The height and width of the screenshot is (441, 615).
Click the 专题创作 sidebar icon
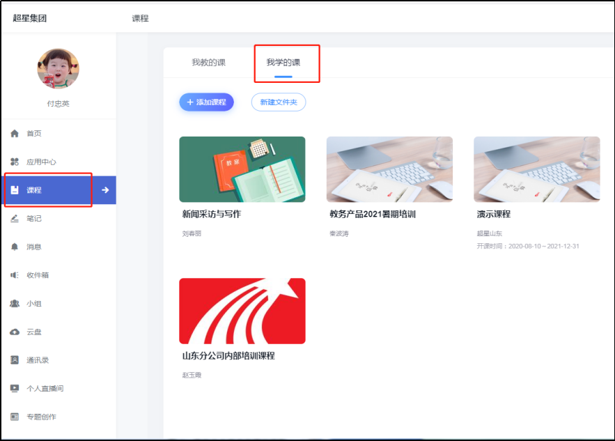[x=15, y=417]
